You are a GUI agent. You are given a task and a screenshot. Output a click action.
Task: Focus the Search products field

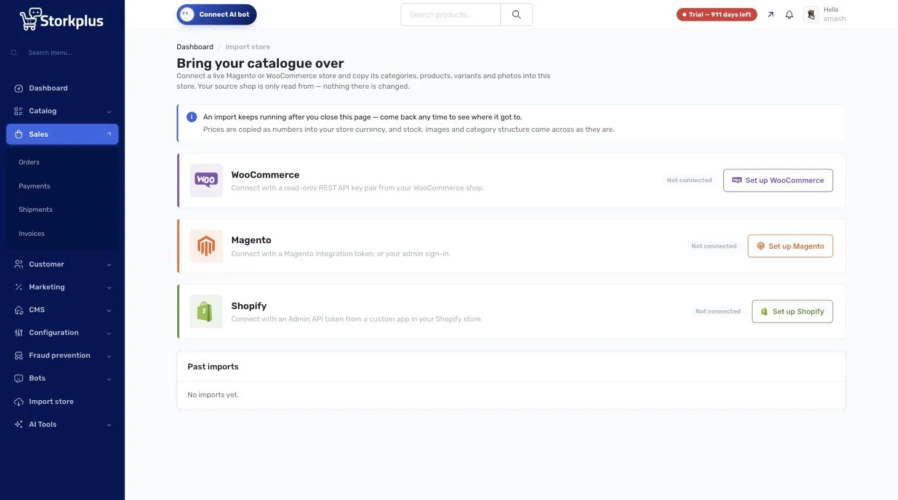[451, 15]
